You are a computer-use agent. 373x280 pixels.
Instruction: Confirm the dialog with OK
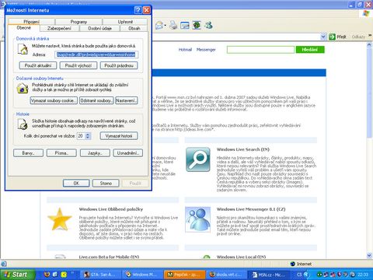point(76,184)
